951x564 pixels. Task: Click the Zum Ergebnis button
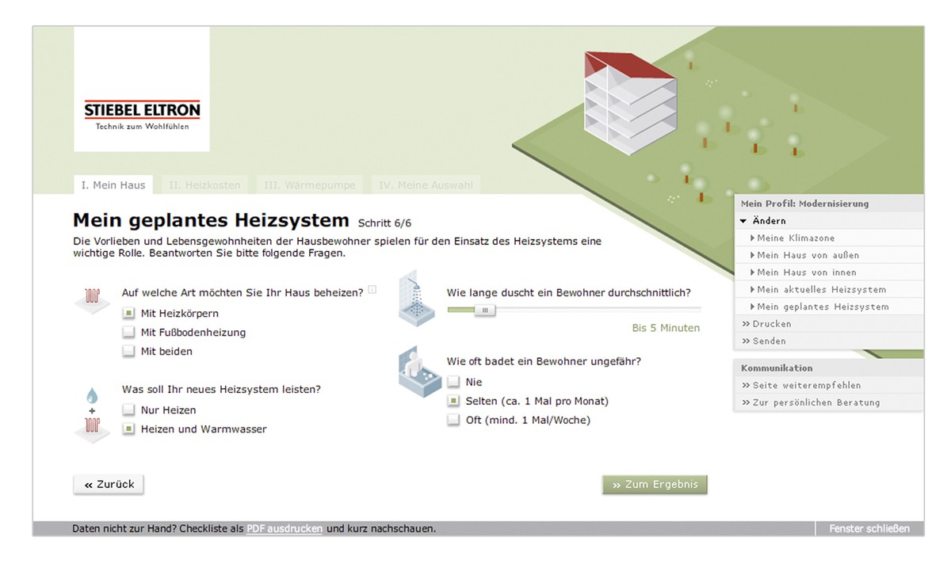(x=654, y=485)
